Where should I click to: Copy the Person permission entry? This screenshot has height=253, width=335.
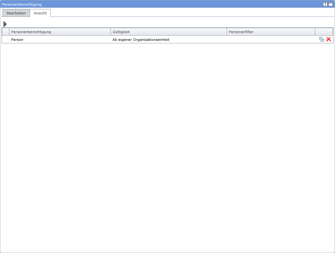click(x=322, y=39)
